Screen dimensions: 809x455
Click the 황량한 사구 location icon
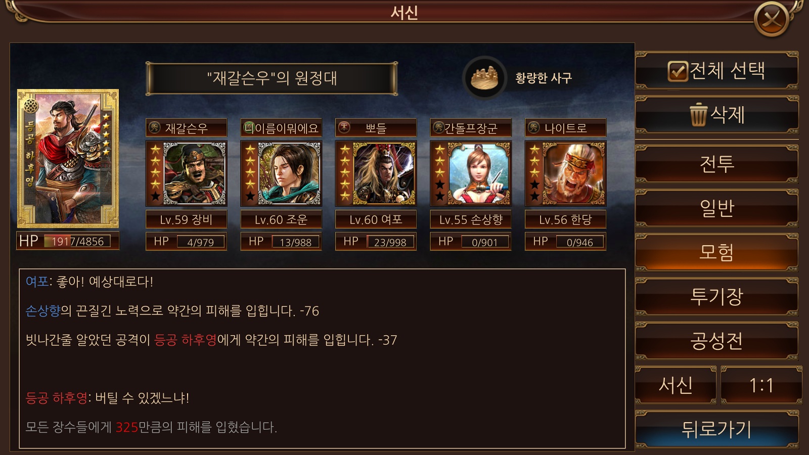pyautogui.click(x=485, y=77)
